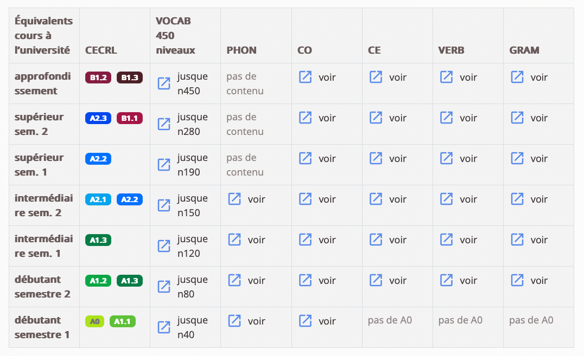Click the 'VOCAB 450 niveaux' column header

pos(175,36)
